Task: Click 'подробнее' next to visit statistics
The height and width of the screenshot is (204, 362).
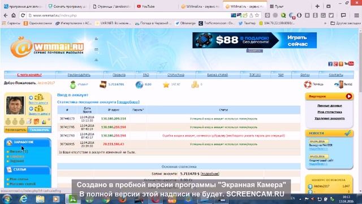Action: point(128,102)
